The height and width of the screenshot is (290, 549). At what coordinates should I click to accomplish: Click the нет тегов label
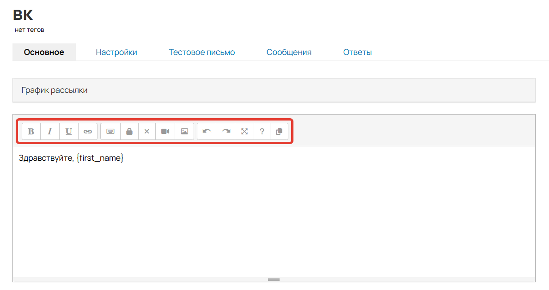click(x=30, y=30)
